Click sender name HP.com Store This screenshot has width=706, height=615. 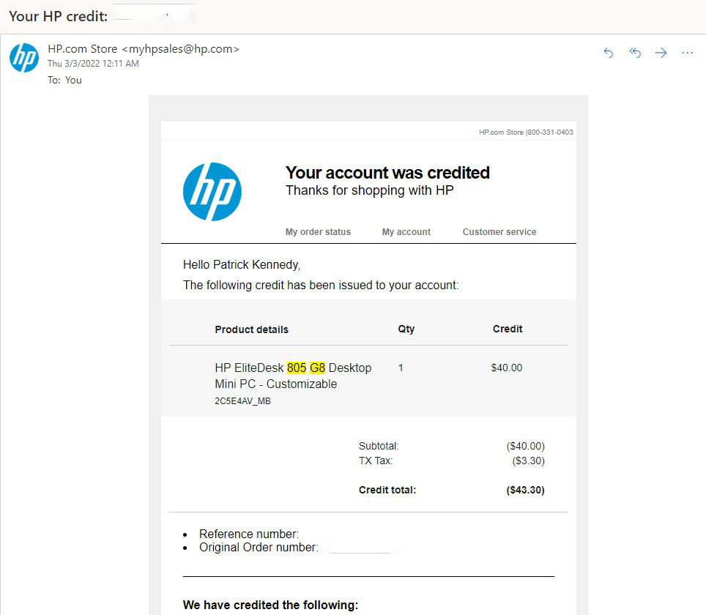(82, 49)
